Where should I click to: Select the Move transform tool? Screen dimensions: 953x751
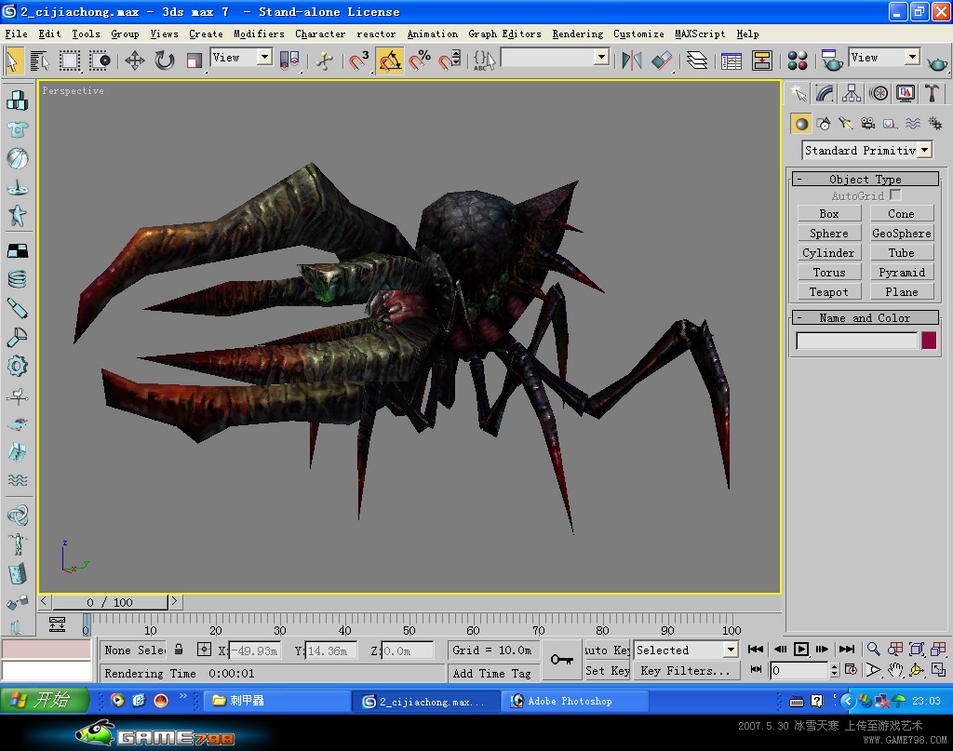point(134,60)
